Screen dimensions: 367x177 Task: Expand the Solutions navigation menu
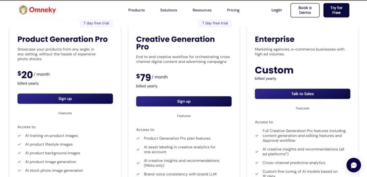click(x=168, y=10)
